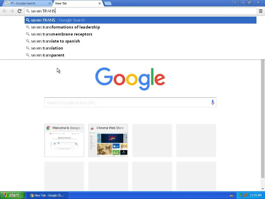Click New Tab - Google Chrome taskbar button
Screen dimensions: 265x199
coord(48,195)
